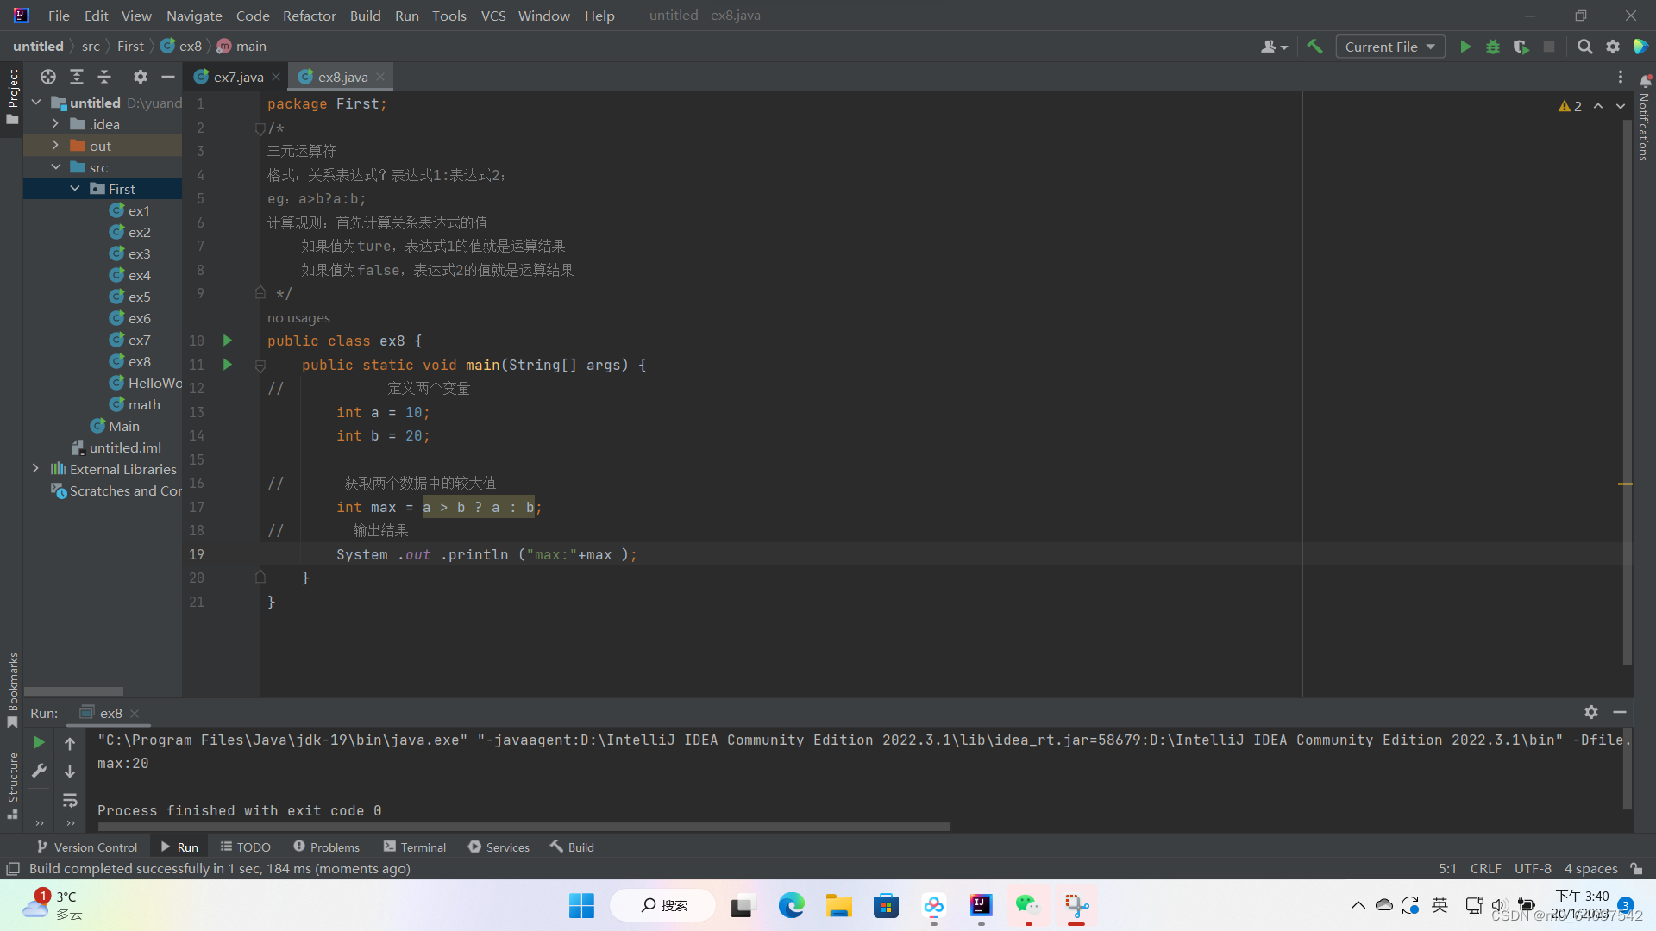Collapse all nodes in Project panel
This screenshot has height=931, width=1656.
103,77
